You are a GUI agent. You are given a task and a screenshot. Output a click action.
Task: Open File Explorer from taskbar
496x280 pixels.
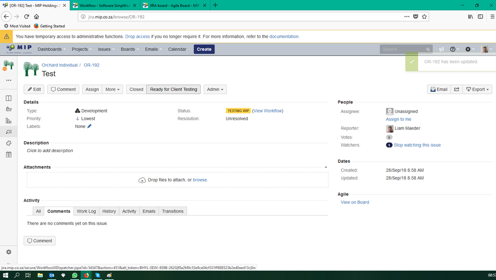[x=40, y=275]
